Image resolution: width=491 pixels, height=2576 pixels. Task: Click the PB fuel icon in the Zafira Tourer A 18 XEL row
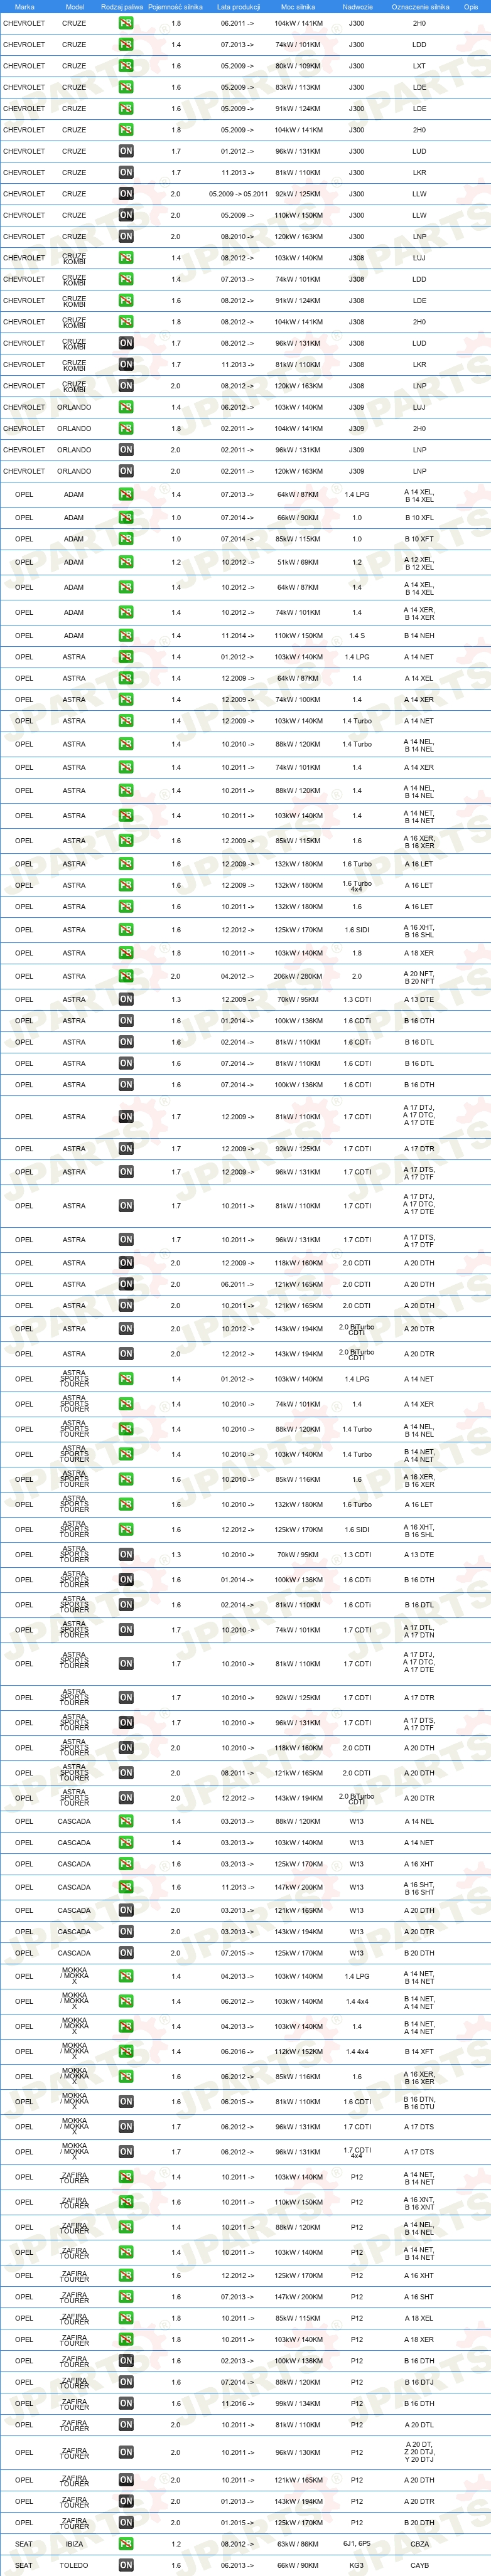(x=126, y=2318)
